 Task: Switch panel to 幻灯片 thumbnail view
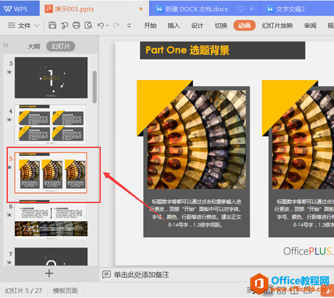61,46
